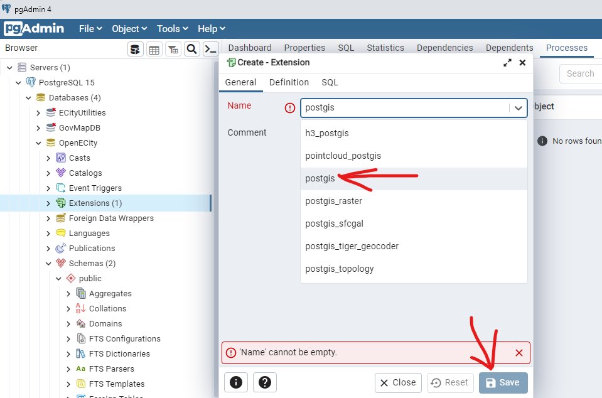Screen dimensions: 602x398
Task: Click the Event Triggers node icon
Action: point(61,188)
